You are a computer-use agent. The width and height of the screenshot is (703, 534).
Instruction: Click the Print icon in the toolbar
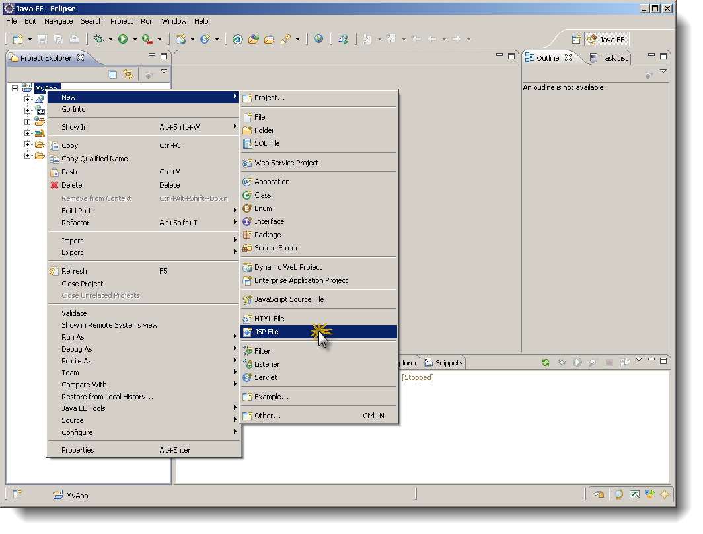click(x=74, y=39)
